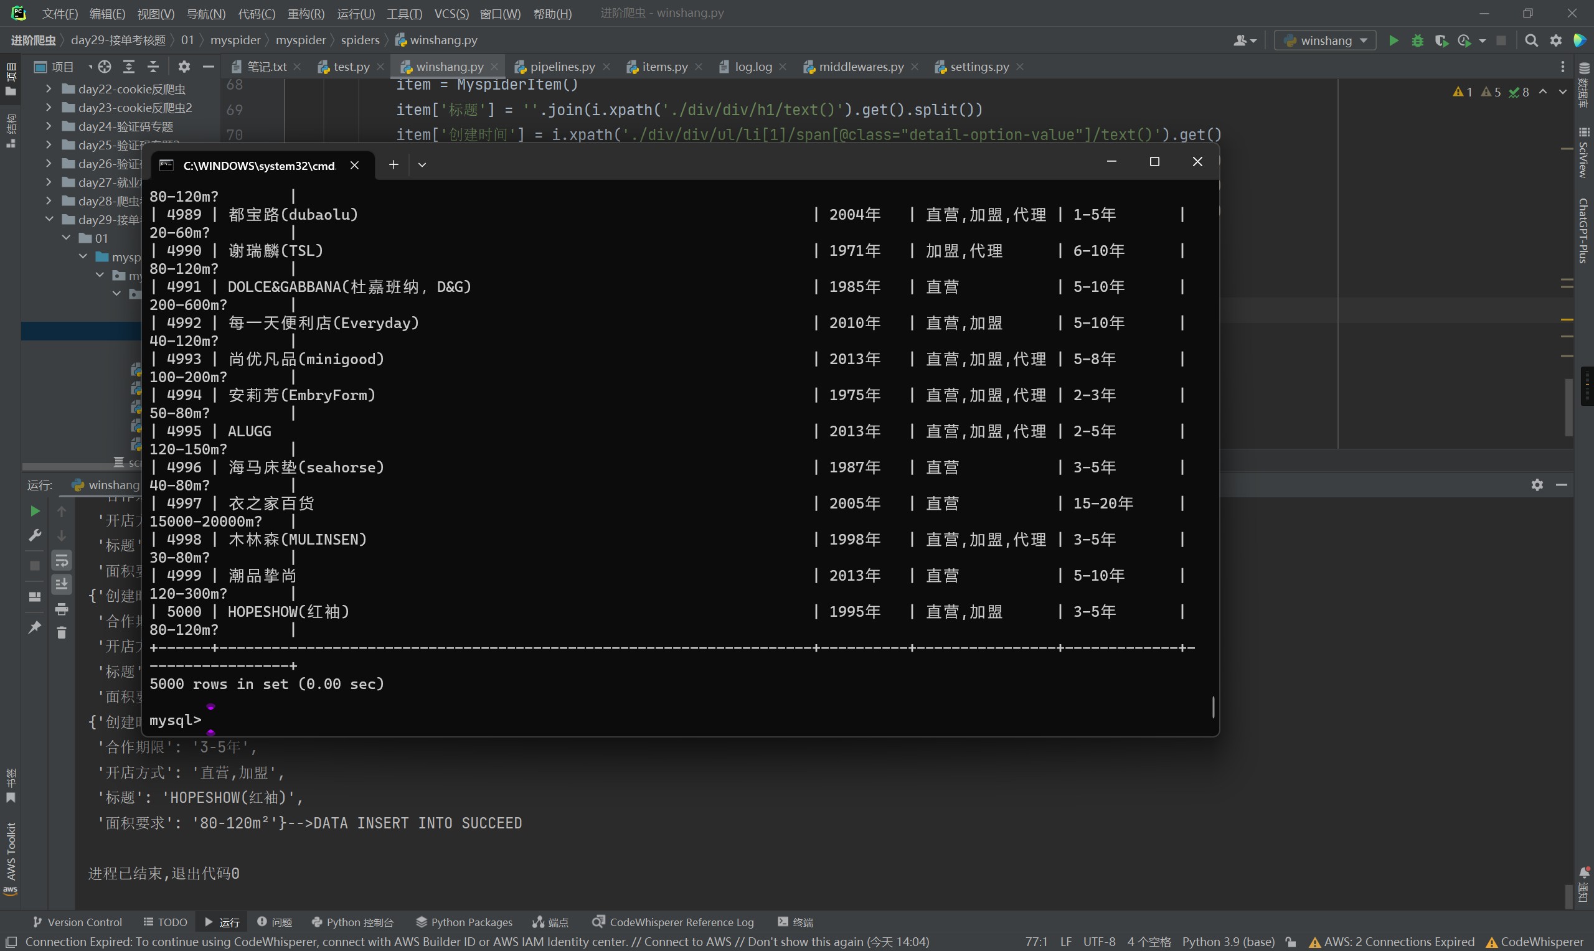Show more editor tabs options menu
This screenshot has width=1594, height=951.
[x=1563, y=67]
